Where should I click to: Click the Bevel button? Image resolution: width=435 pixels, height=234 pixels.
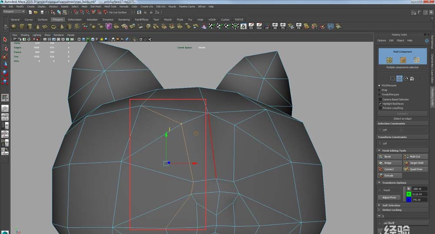(x=389, y=157)
